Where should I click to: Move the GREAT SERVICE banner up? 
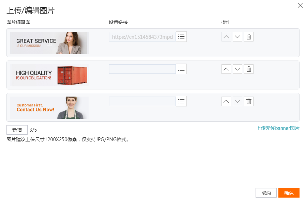click(226, 36)
